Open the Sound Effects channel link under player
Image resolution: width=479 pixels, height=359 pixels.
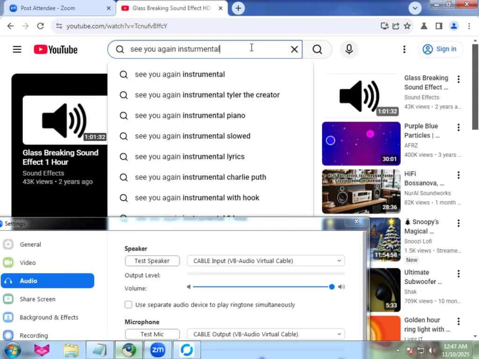point(44,173)
